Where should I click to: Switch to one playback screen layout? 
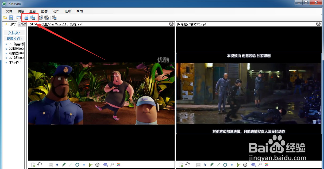pyautogui.click(x=26, y=18)
